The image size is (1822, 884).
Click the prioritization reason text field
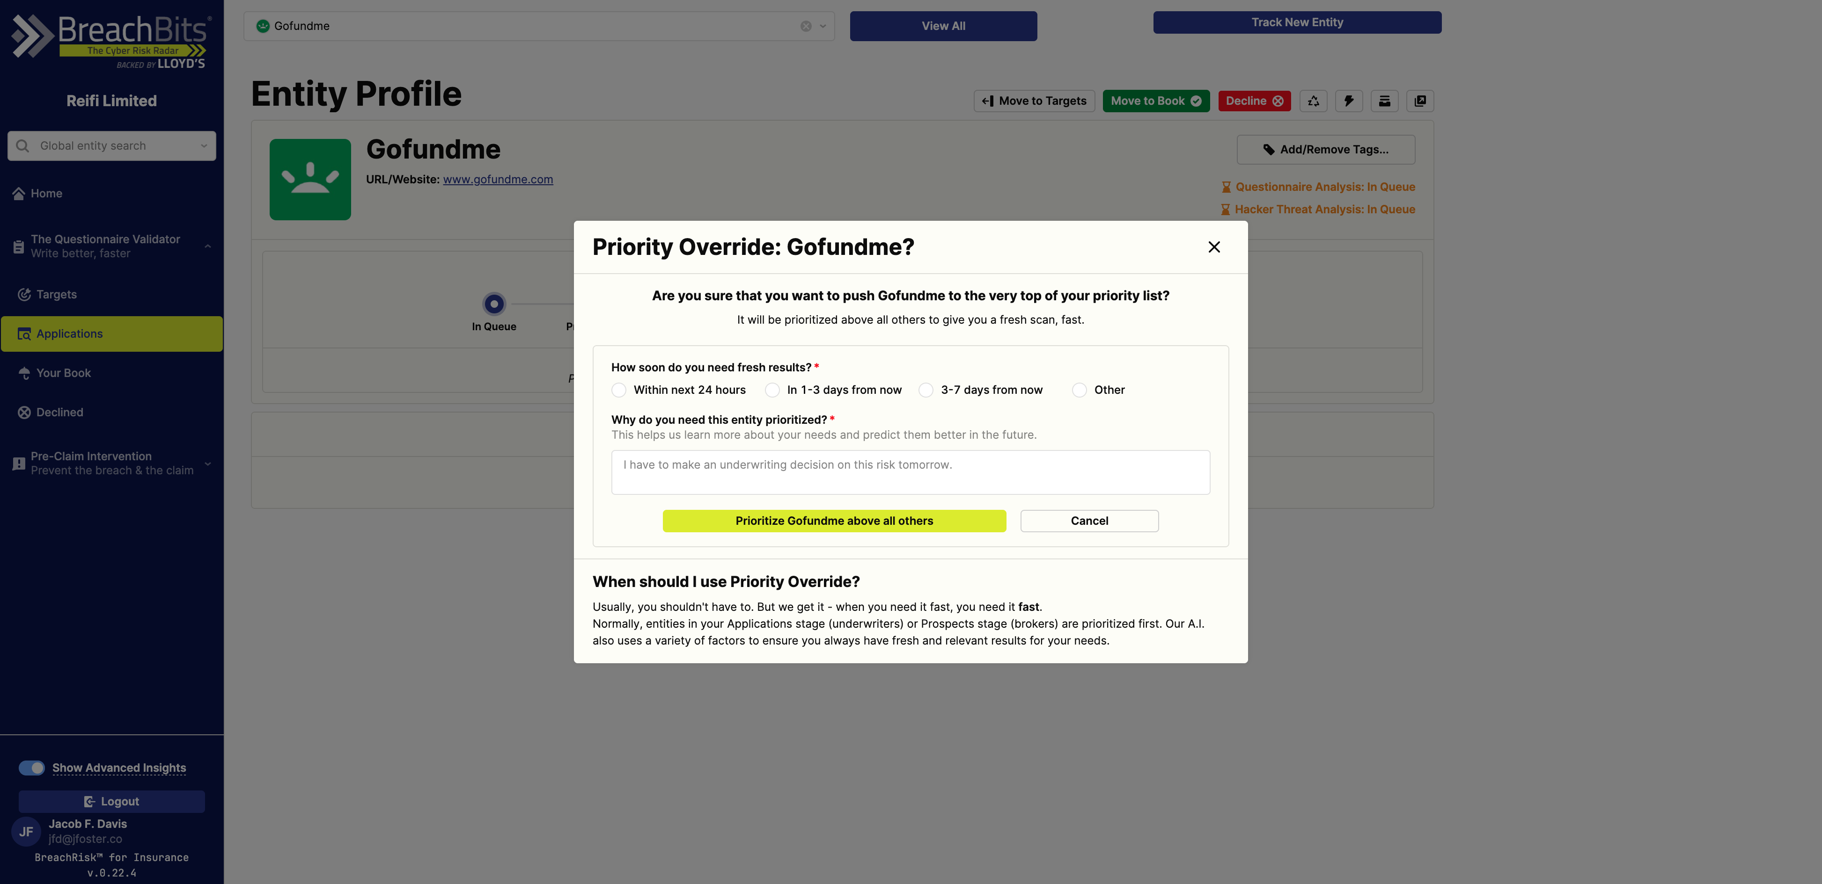pos(910,473)
